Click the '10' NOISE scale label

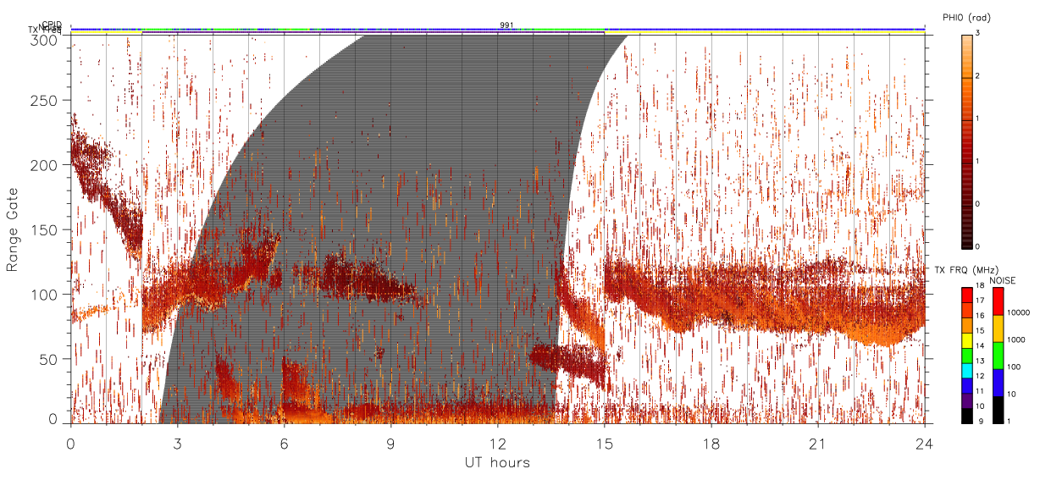coord(1011,394)
